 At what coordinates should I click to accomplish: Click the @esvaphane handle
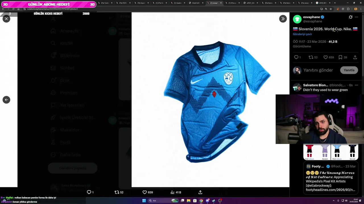pyautogui.click(x=313, y=21)
